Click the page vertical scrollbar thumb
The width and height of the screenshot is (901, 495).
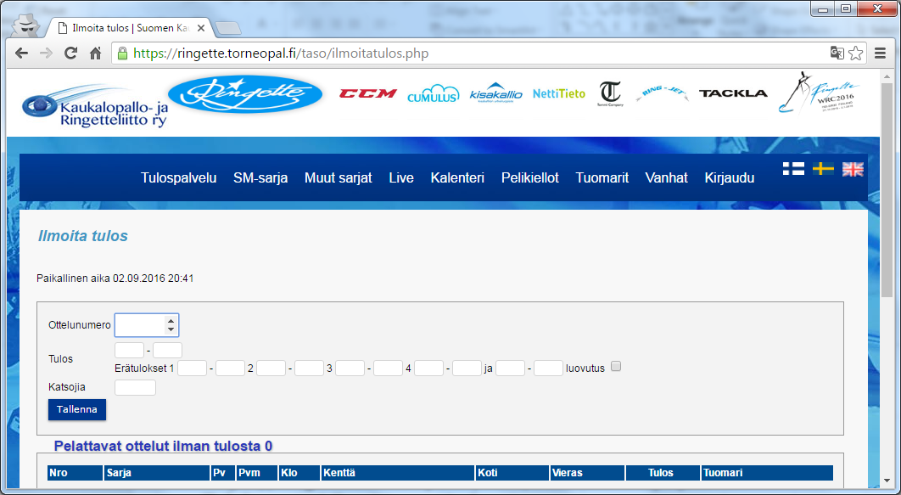[887, 190]
